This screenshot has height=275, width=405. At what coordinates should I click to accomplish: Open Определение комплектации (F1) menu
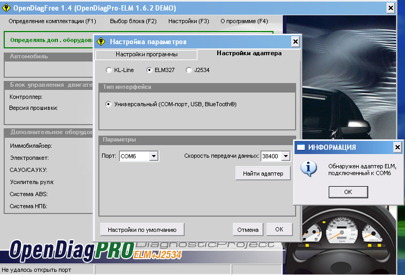click(x=52, y=21)
